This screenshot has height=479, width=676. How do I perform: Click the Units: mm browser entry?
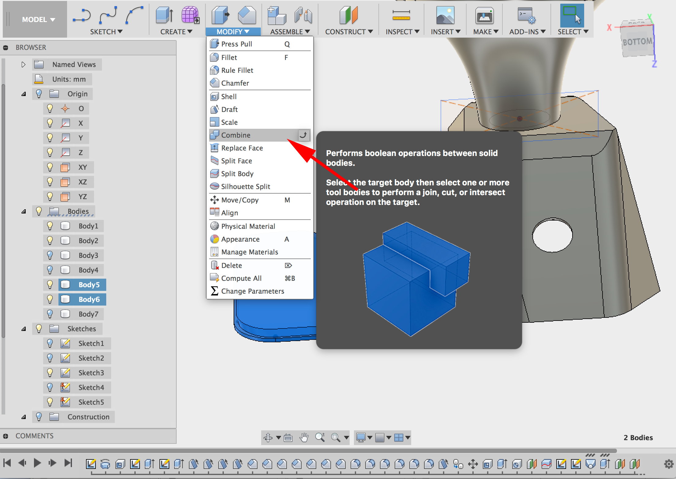tap(62, 79)
